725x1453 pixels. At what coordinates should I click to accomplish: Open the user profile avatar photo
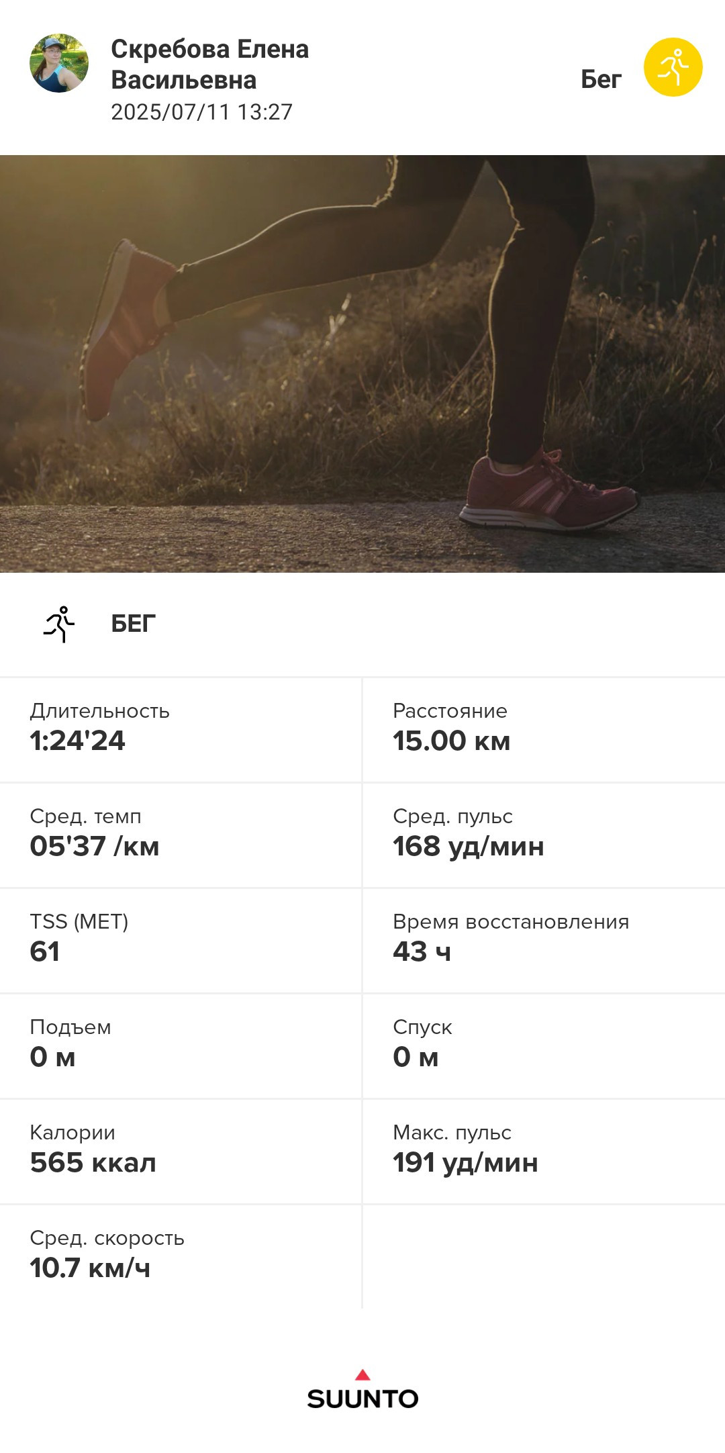59,63
